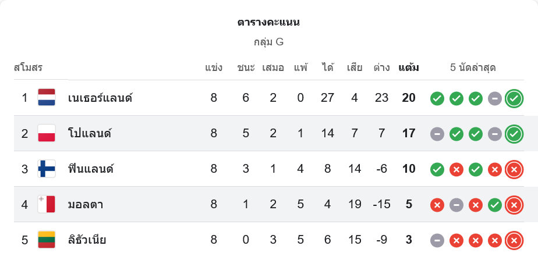The height and width of the screenshot is (260, 538).
Task: Click Malta's only green win icon
Action: pyautogui.click(x=494, y=205)
